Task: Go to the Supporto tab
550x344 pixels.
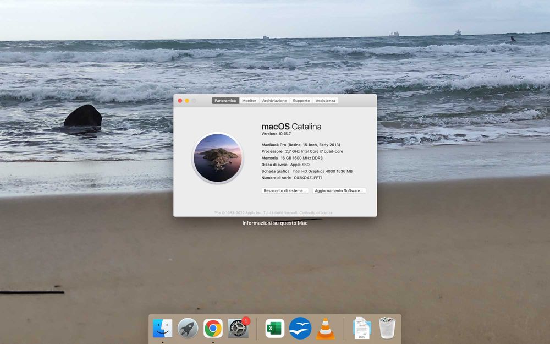Action: [x=301, y=101]
